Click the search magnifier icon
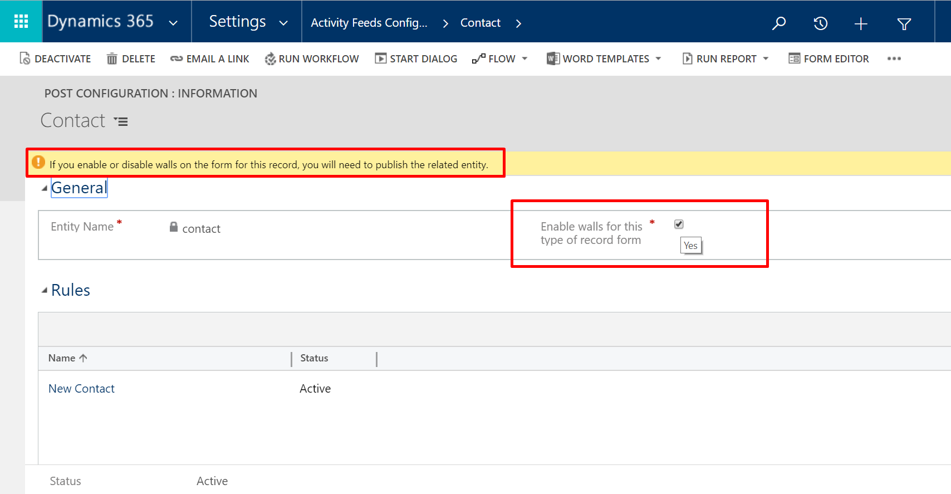 [779, 23]
